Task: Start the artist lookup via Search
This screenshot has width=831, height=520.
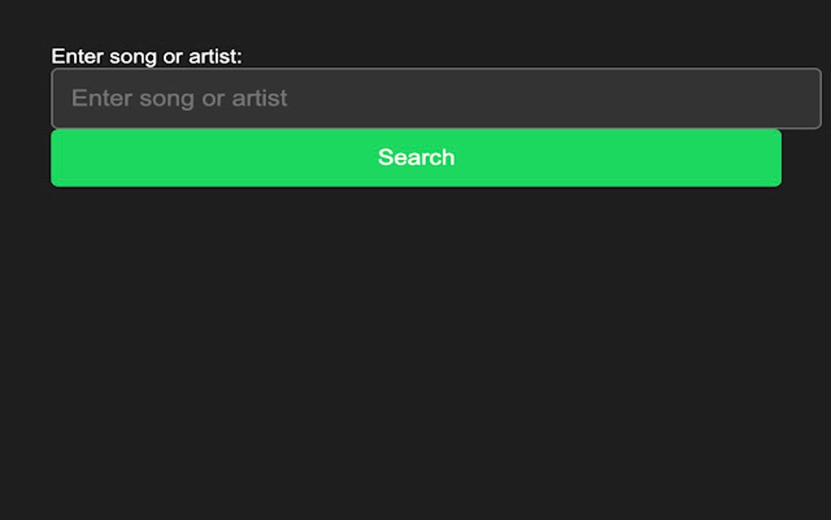Action: point(415,157)
